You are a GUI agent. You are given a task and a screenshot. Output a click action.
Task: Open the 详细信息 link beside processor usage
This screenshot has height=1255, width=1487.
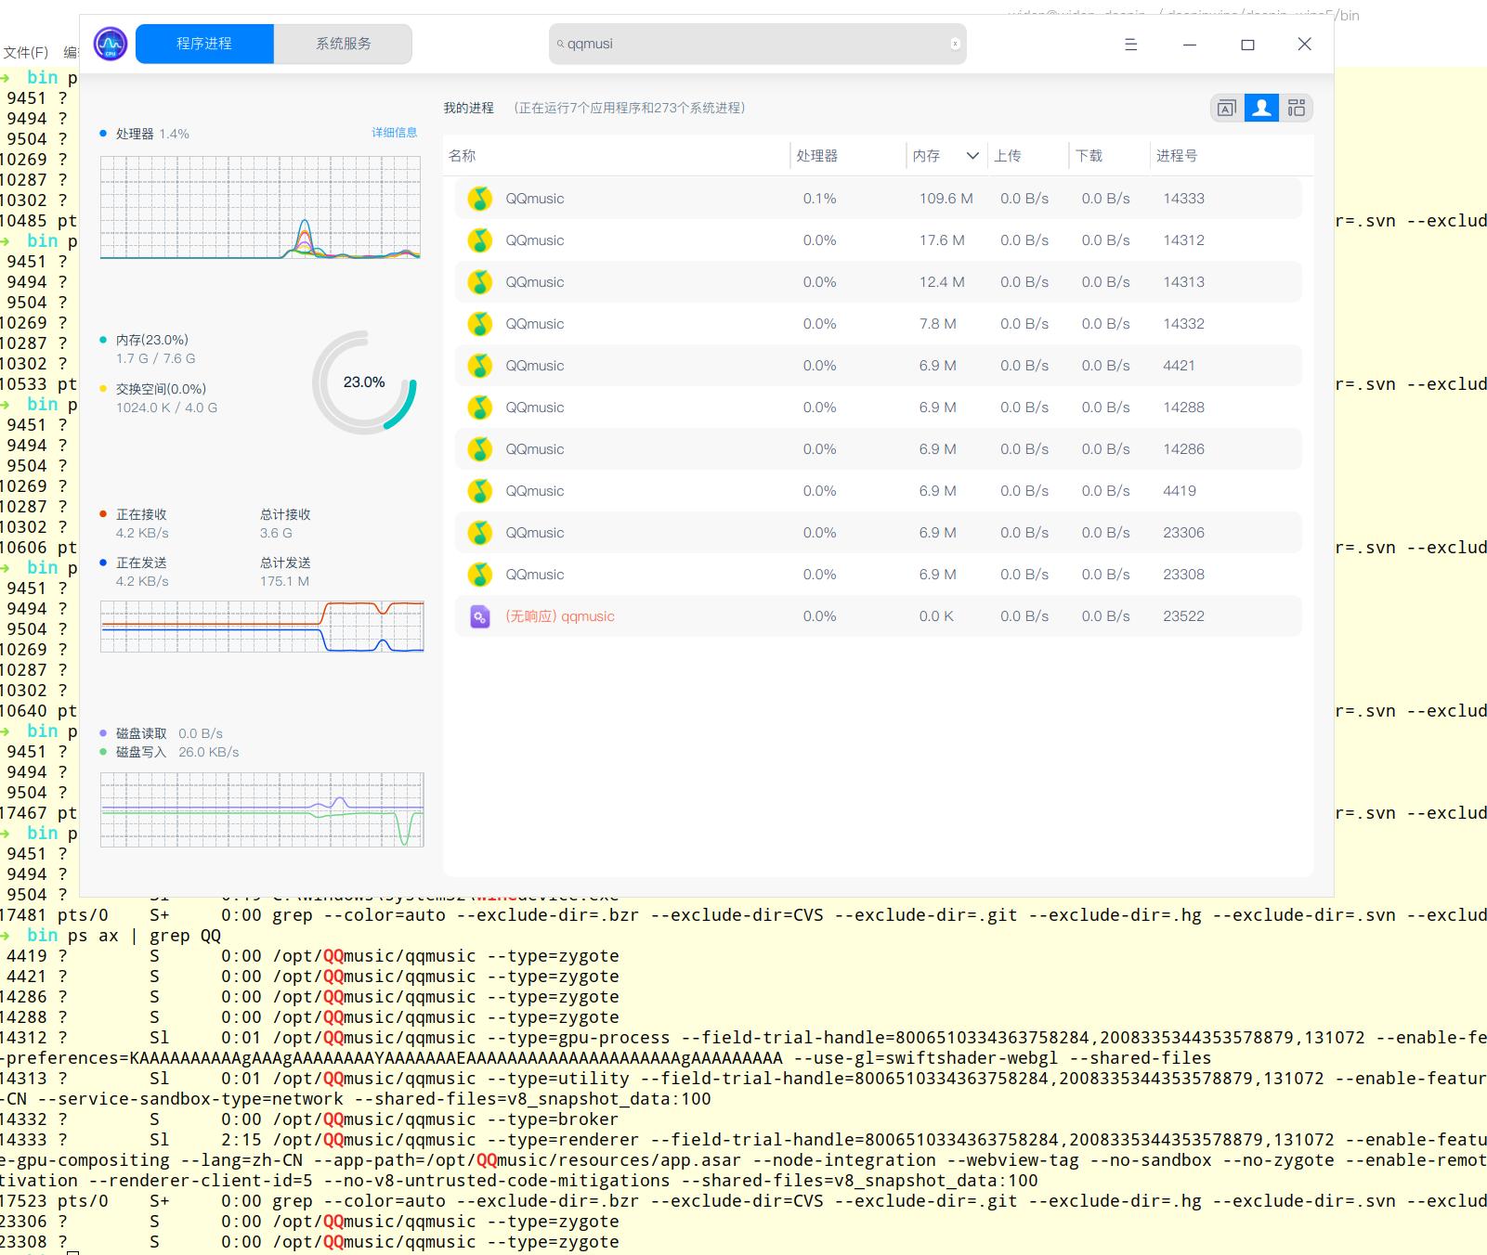394,133
